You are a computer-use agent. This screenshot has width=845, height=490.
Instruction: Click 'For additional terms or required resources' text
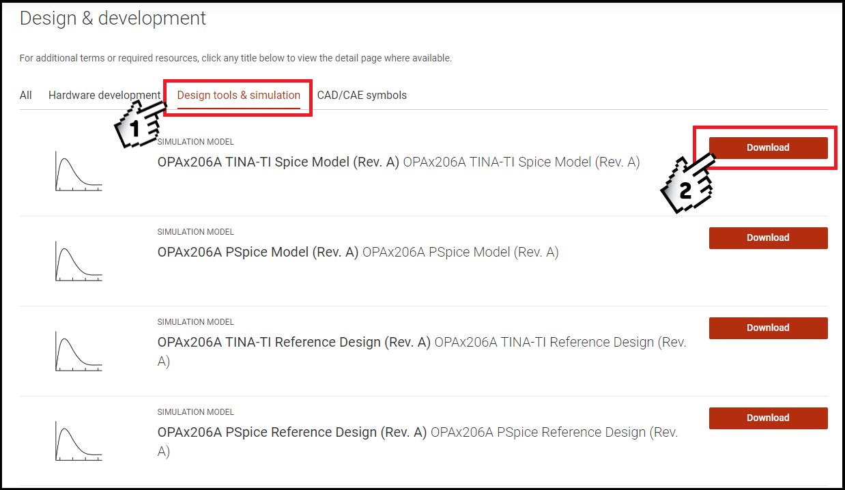[235, 59]
